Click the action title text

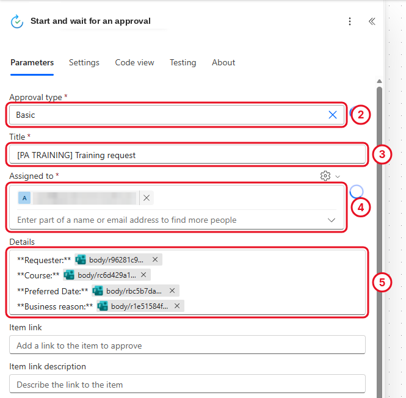pyautogui.click(x=90, y=21)
